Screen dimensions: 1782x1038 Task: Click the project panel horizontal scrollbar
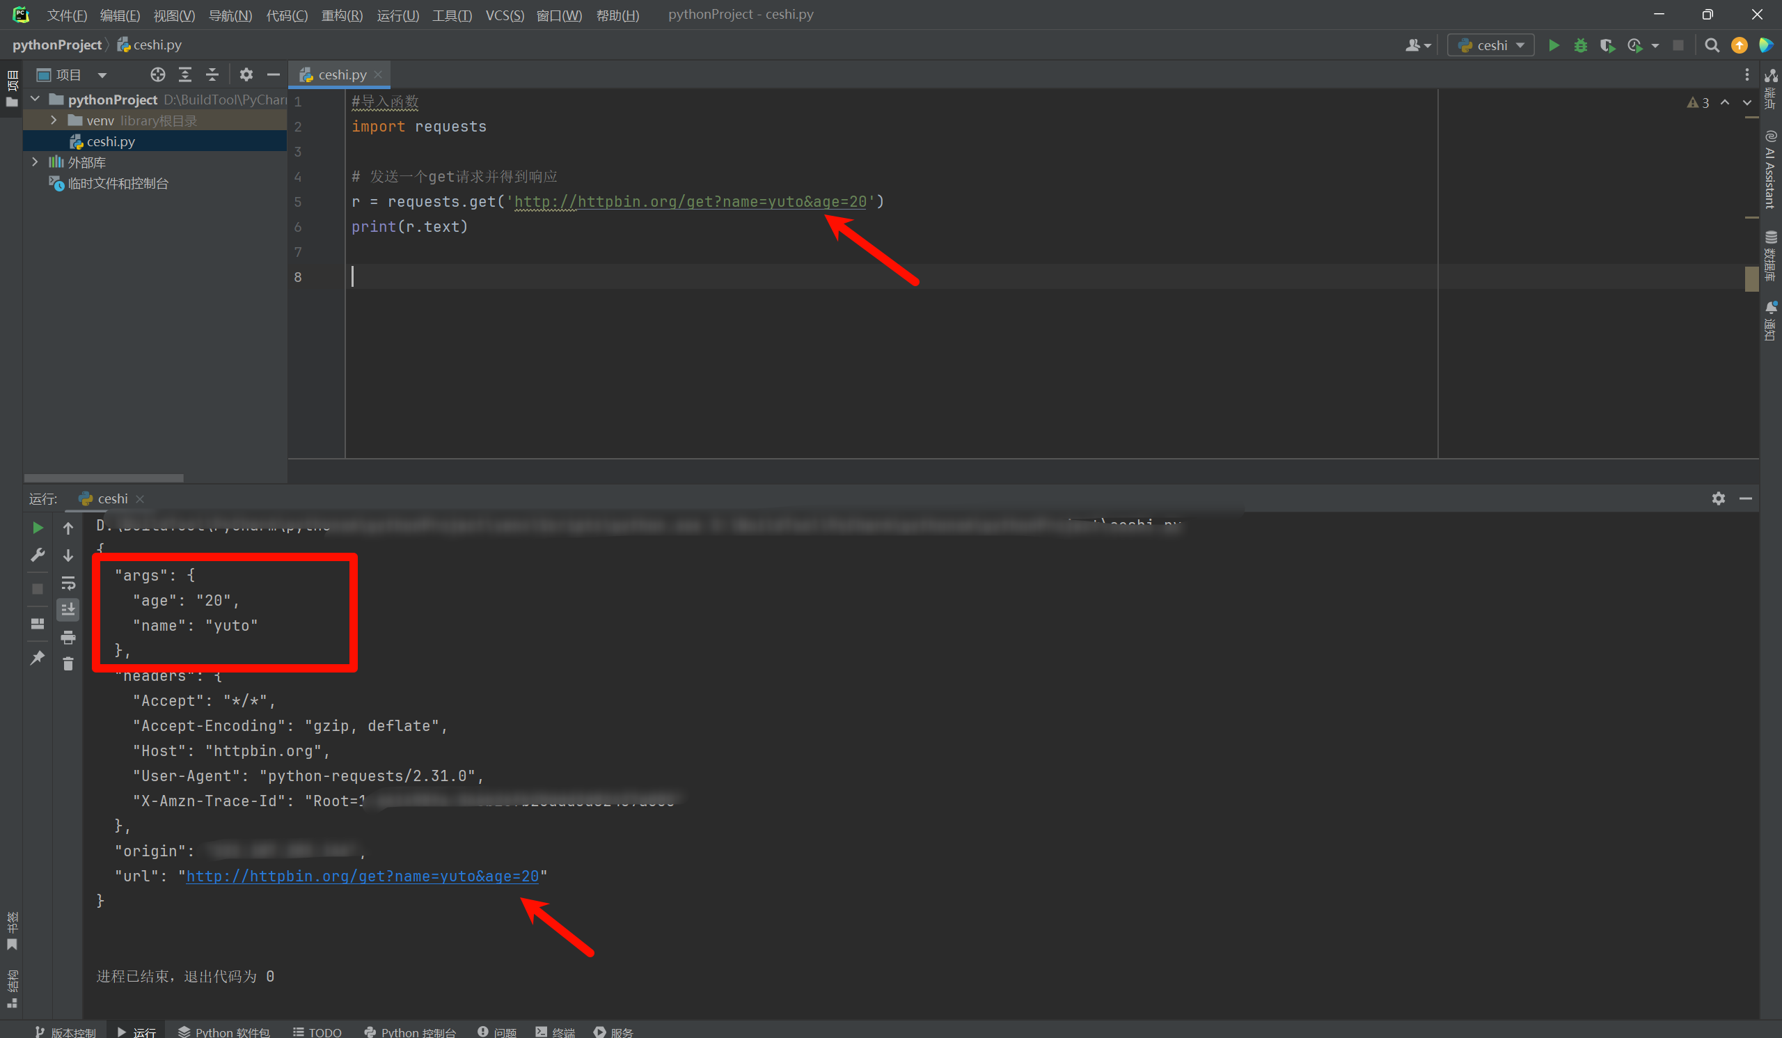point(103,478)
